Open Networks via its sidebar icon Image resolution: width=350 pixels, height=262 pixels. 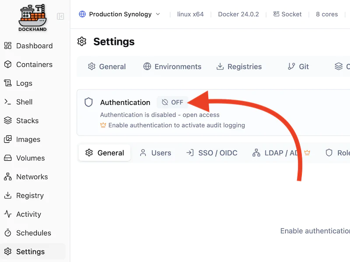click(8, 177)
